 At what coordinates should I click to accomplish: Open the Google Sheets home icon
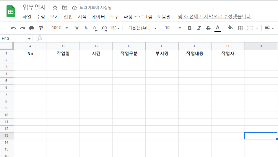pos(11,11)
